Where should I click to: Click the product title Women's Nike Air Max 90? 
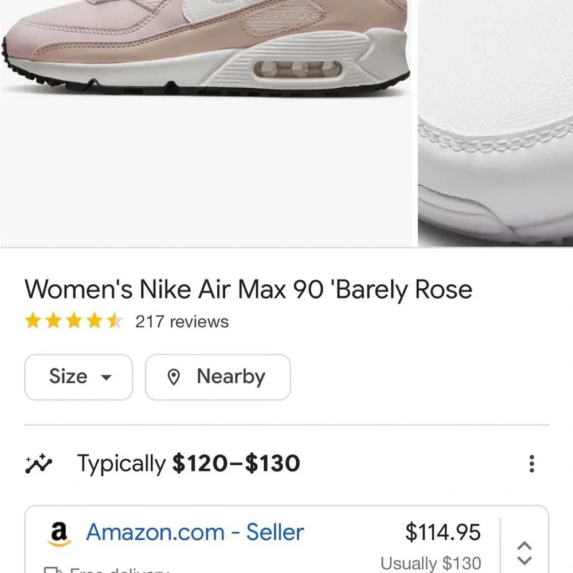click(248, 289)
